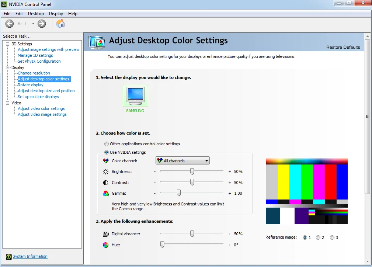The image size is (372, 267).
Task: Click the color bars reference image
Action: point(306,191)
